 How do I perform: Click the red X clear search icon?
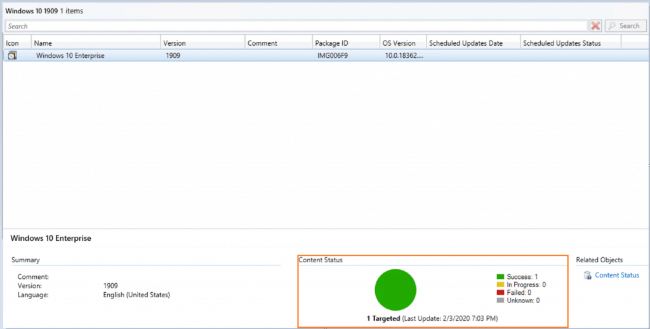(595, 25)
